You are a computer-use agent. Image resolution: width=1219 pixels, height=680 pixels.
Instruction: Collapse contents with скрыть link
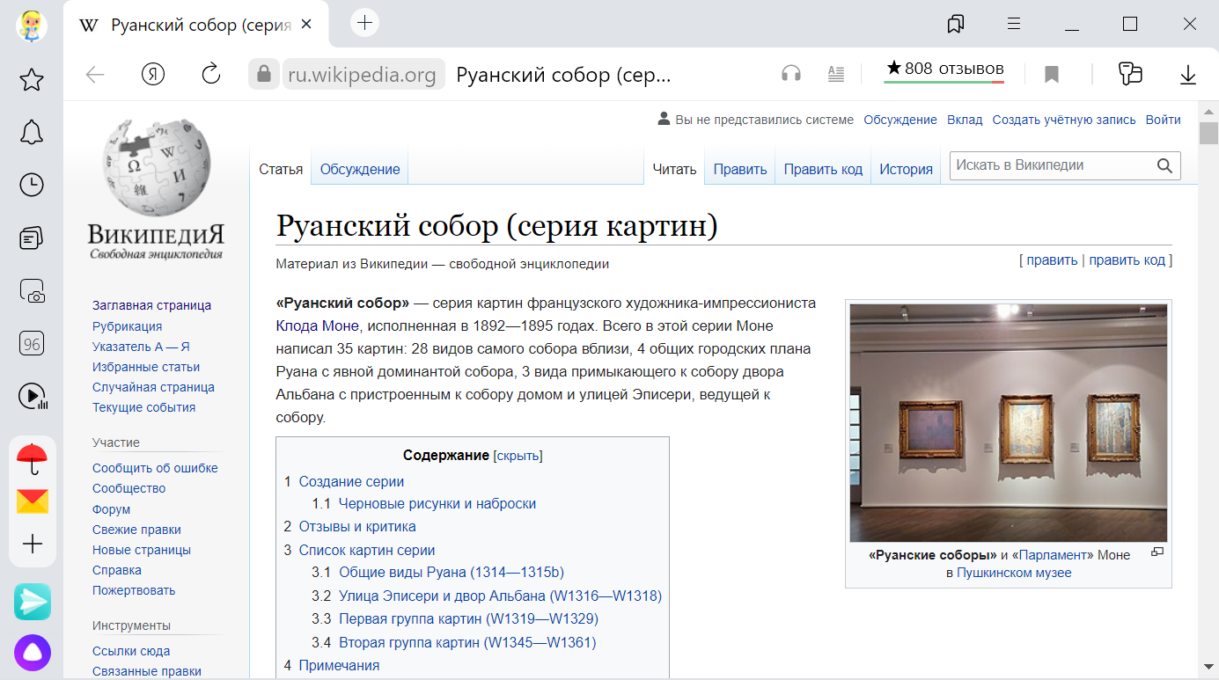[x=518, y=456]
